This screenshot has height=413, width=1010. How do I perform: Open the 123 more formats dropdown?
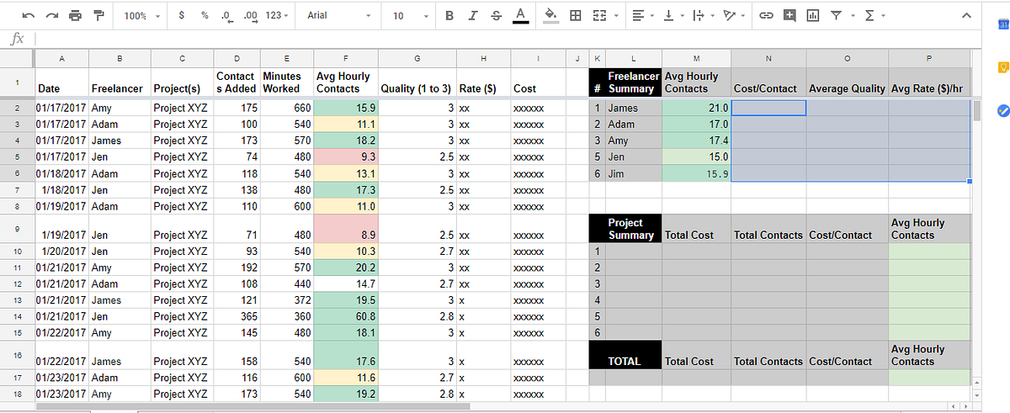(277, 16)
